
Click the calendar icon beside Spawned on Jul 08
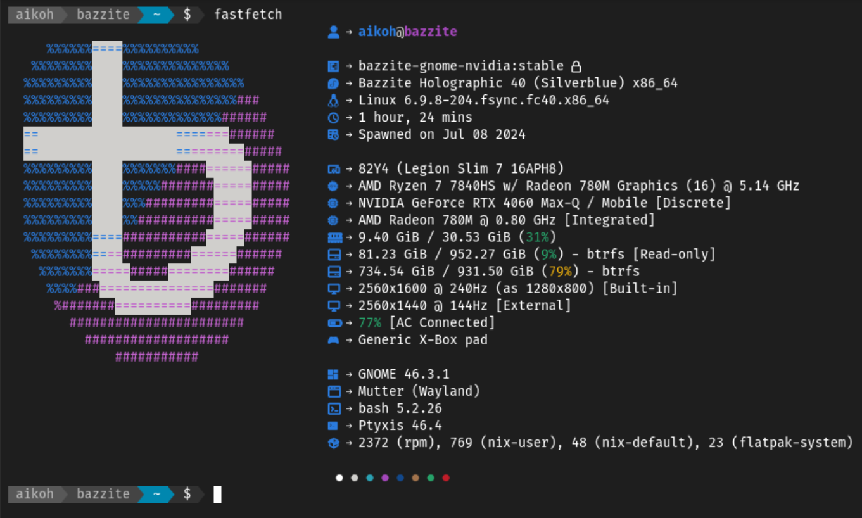coord(334,134)
